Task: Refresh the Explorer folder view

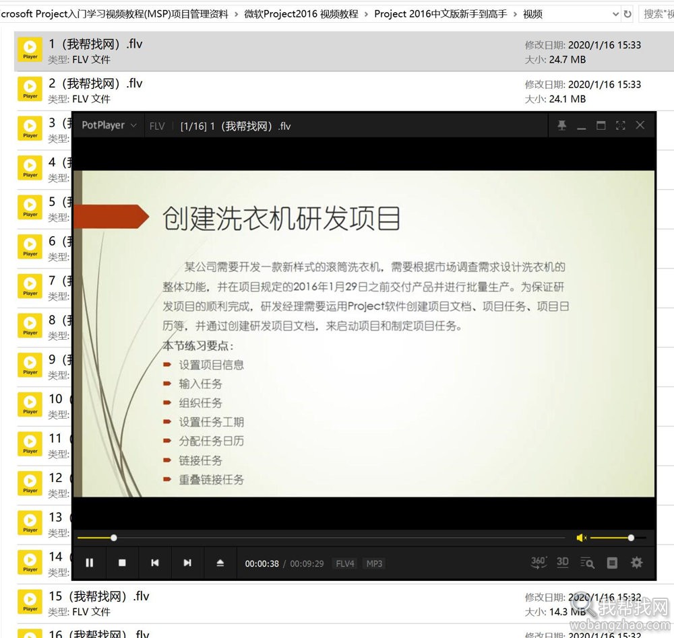Action: pos(627,13)
